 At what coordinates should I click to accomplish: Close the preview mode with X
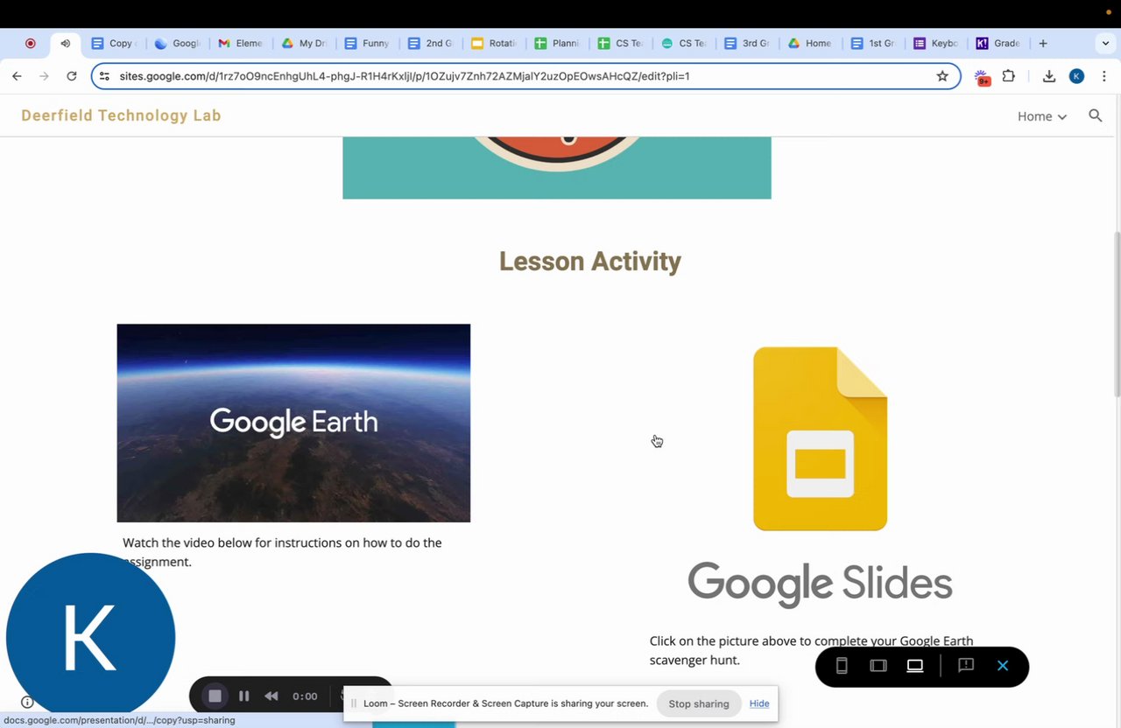(x=1003, y=666)
